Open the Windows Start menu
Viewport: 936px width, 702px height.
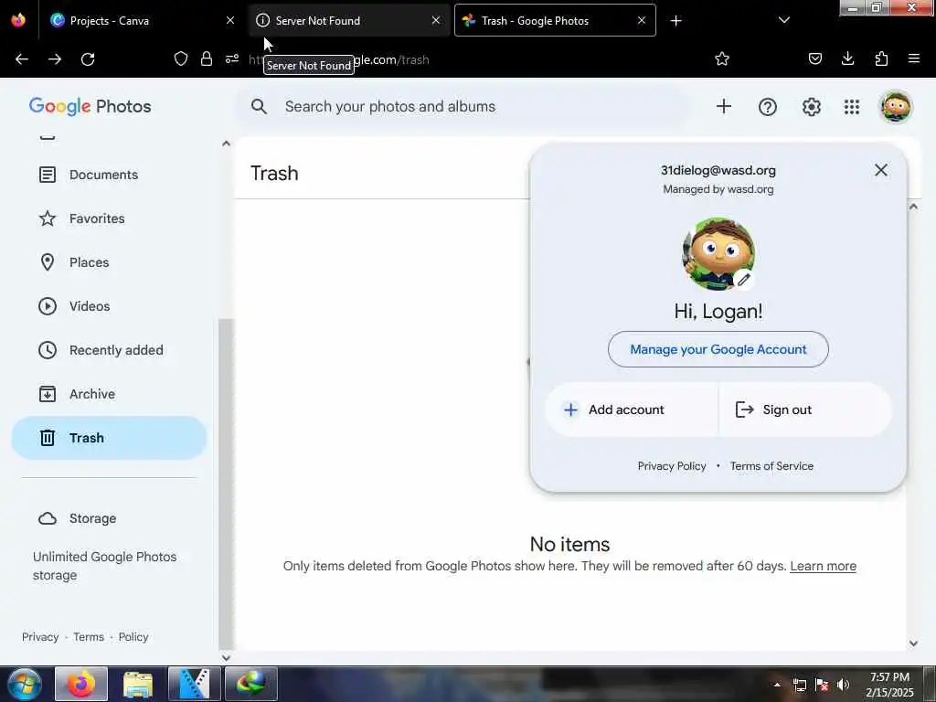pyautogui.click(x=24, y=684)
